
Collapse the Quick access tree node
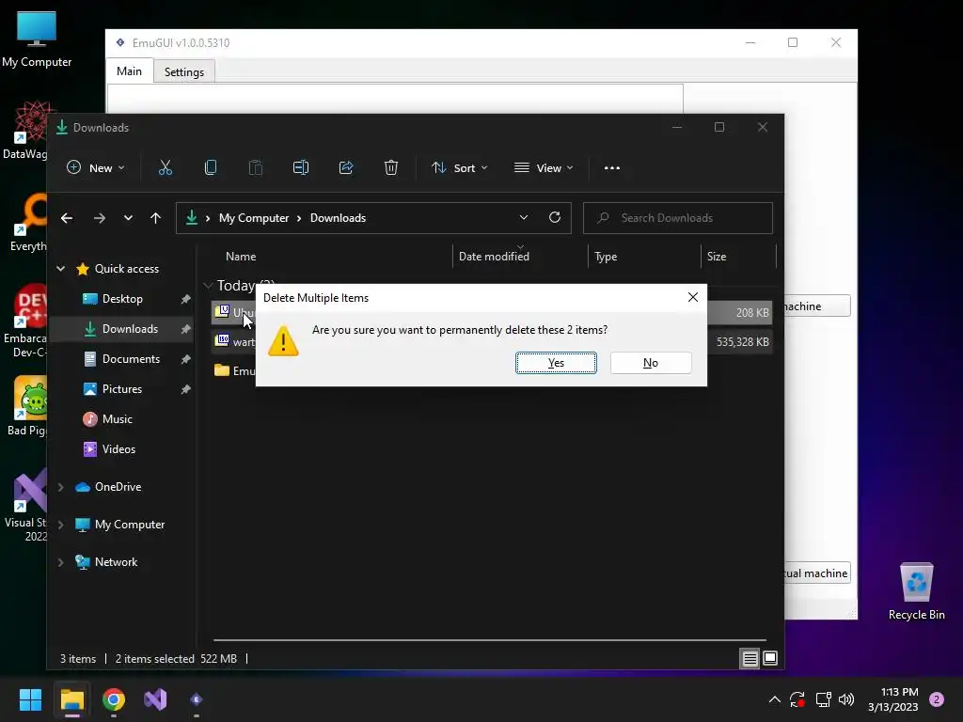coord(61,268)
